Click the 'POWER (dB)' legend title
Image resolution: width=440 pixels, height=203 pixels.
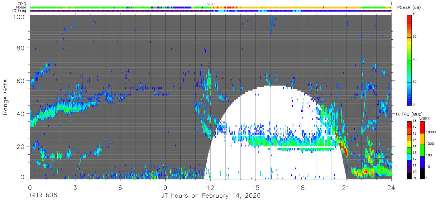click(x=408, y=8)
